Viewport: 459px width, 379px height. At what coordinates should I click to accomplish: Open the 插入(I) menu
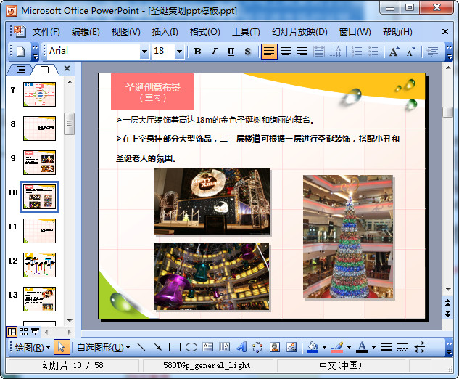click(165, 32)
